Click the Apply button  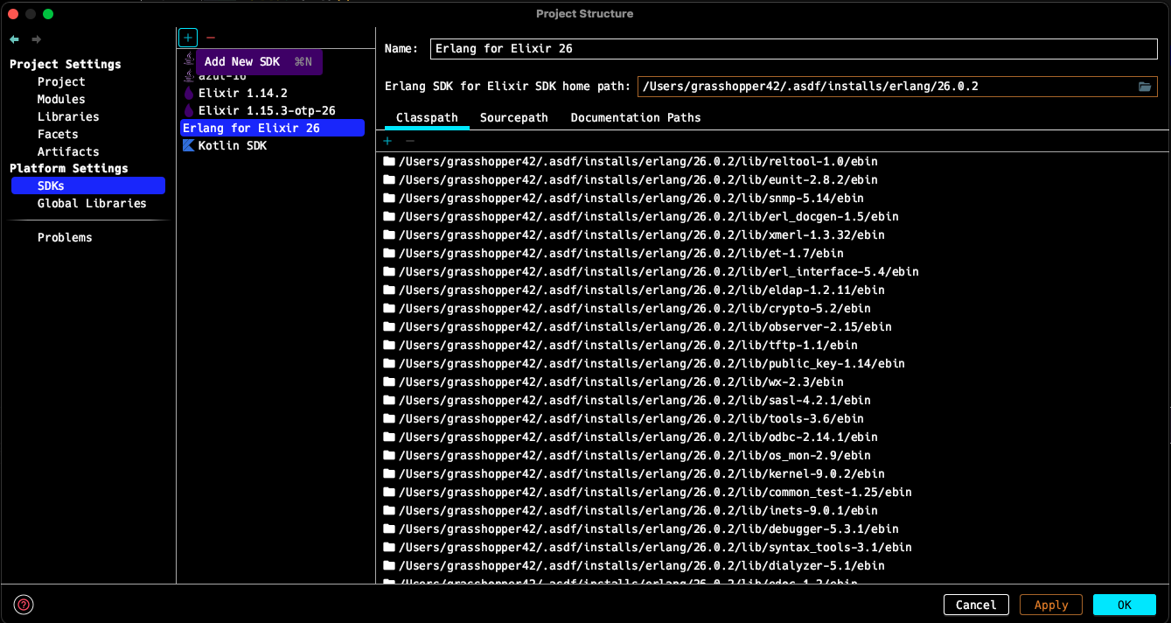click(1051, 605)
